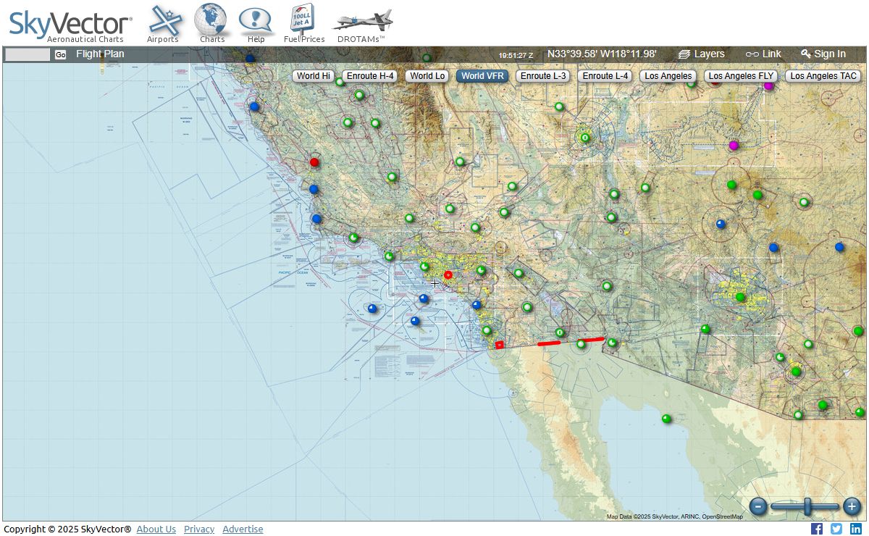The width and height of the screenshot is (869, 536).
Task: Click the SkyVector Aeronautical Charts logo
Action: (70, 27)
